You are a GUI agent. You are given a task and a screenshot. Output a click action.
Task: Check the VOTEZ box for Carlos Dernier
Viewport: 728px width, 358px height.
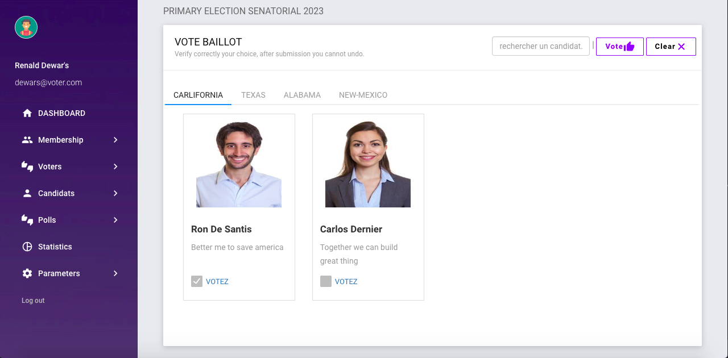[x=325, y=281]
